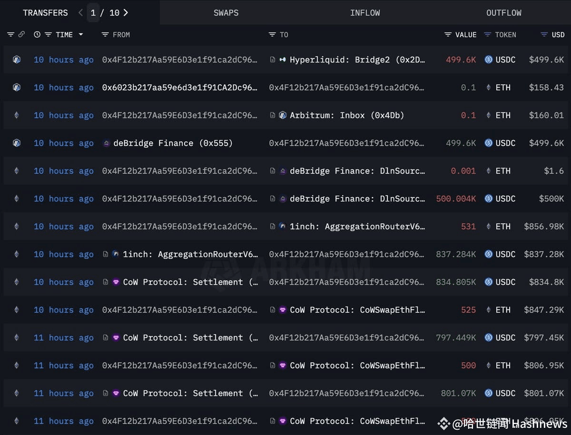571x435 pixels.
Task: Open deBridge Finance (0x555) entity link
Action: click(x=173, y=143)
